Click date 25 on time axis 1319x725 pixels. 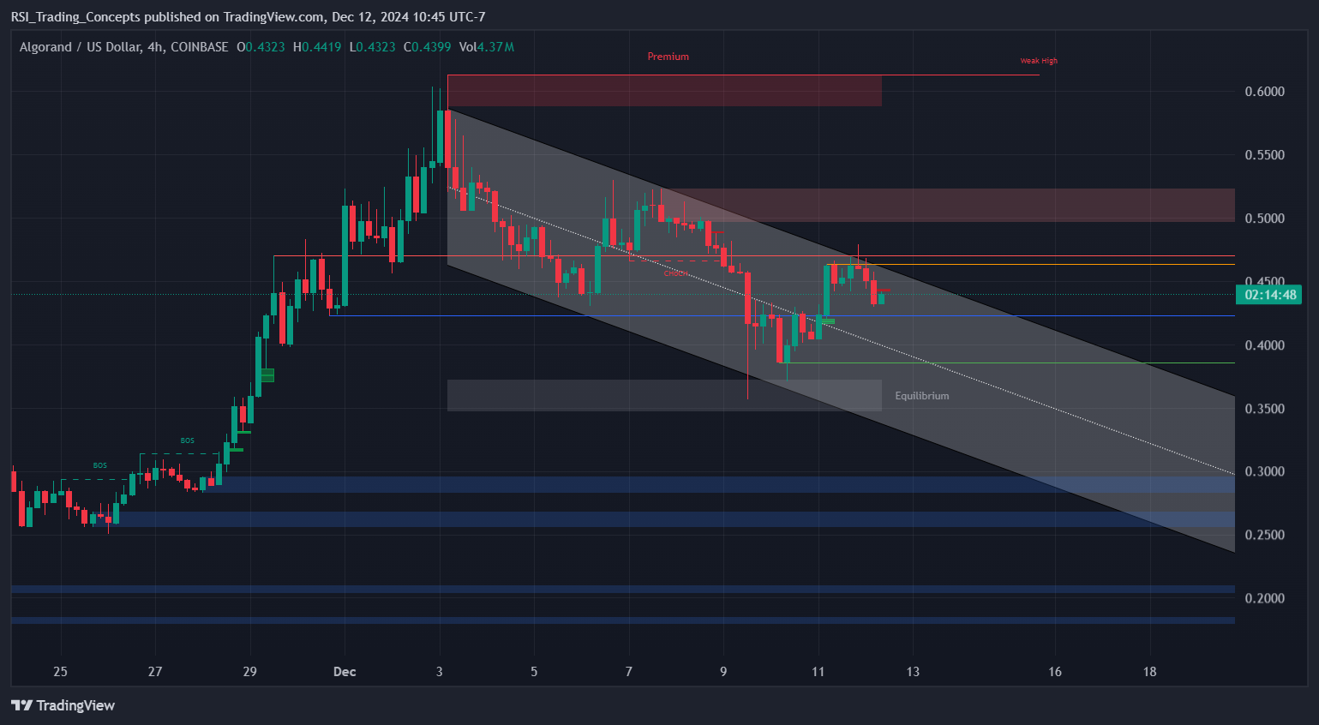click(60, 671)
